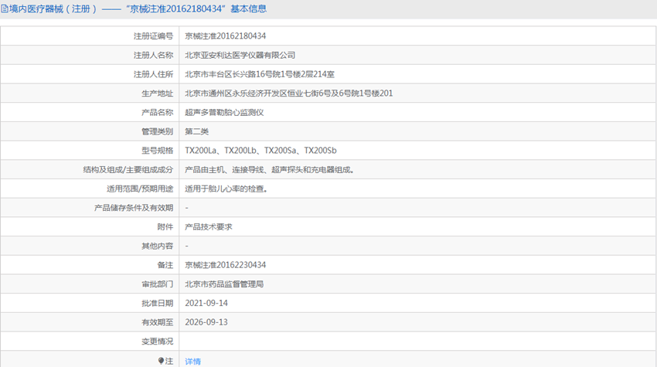Click the pin icon next to 注
657x367 pixels.
pos(161,361)
